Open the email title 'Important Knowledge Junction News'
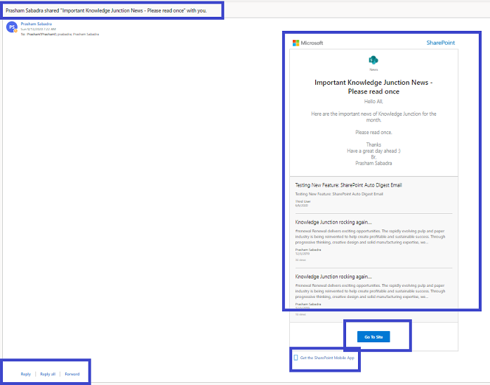The width and height of the screenshot is (490, 385). click(x=373, y=87)
